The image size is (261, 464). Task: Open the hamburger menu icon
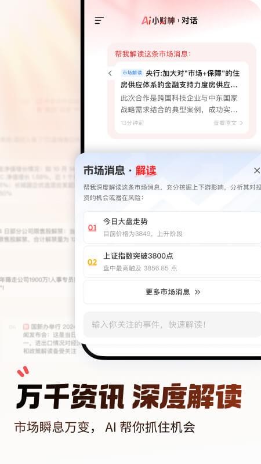coord(99,20)
